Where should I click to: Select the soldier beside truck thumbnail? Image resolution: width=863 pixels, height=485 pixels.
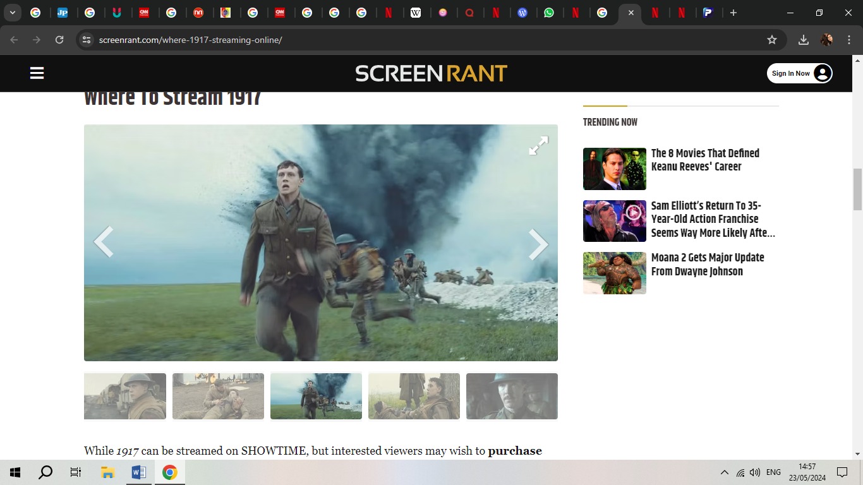(x=125, y=396)
